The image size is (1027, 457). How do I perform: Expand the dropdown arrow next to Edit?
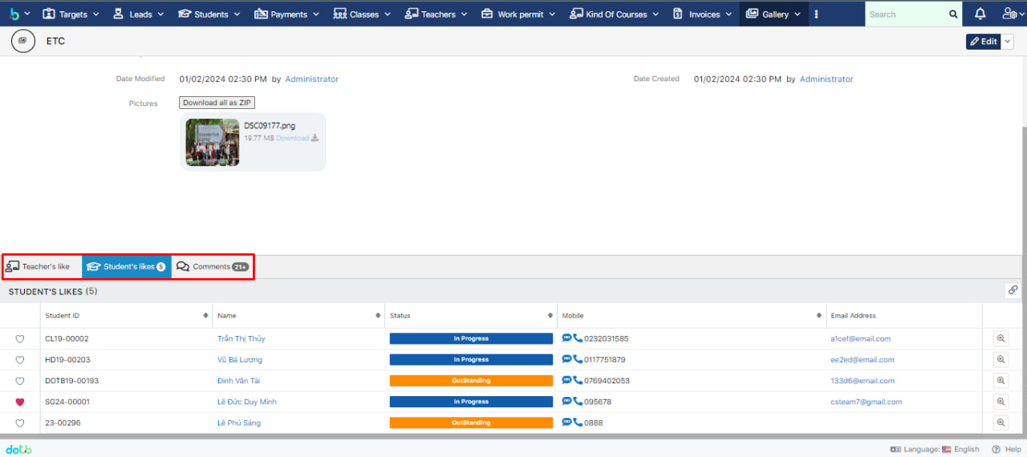[x=1008, y=42]
